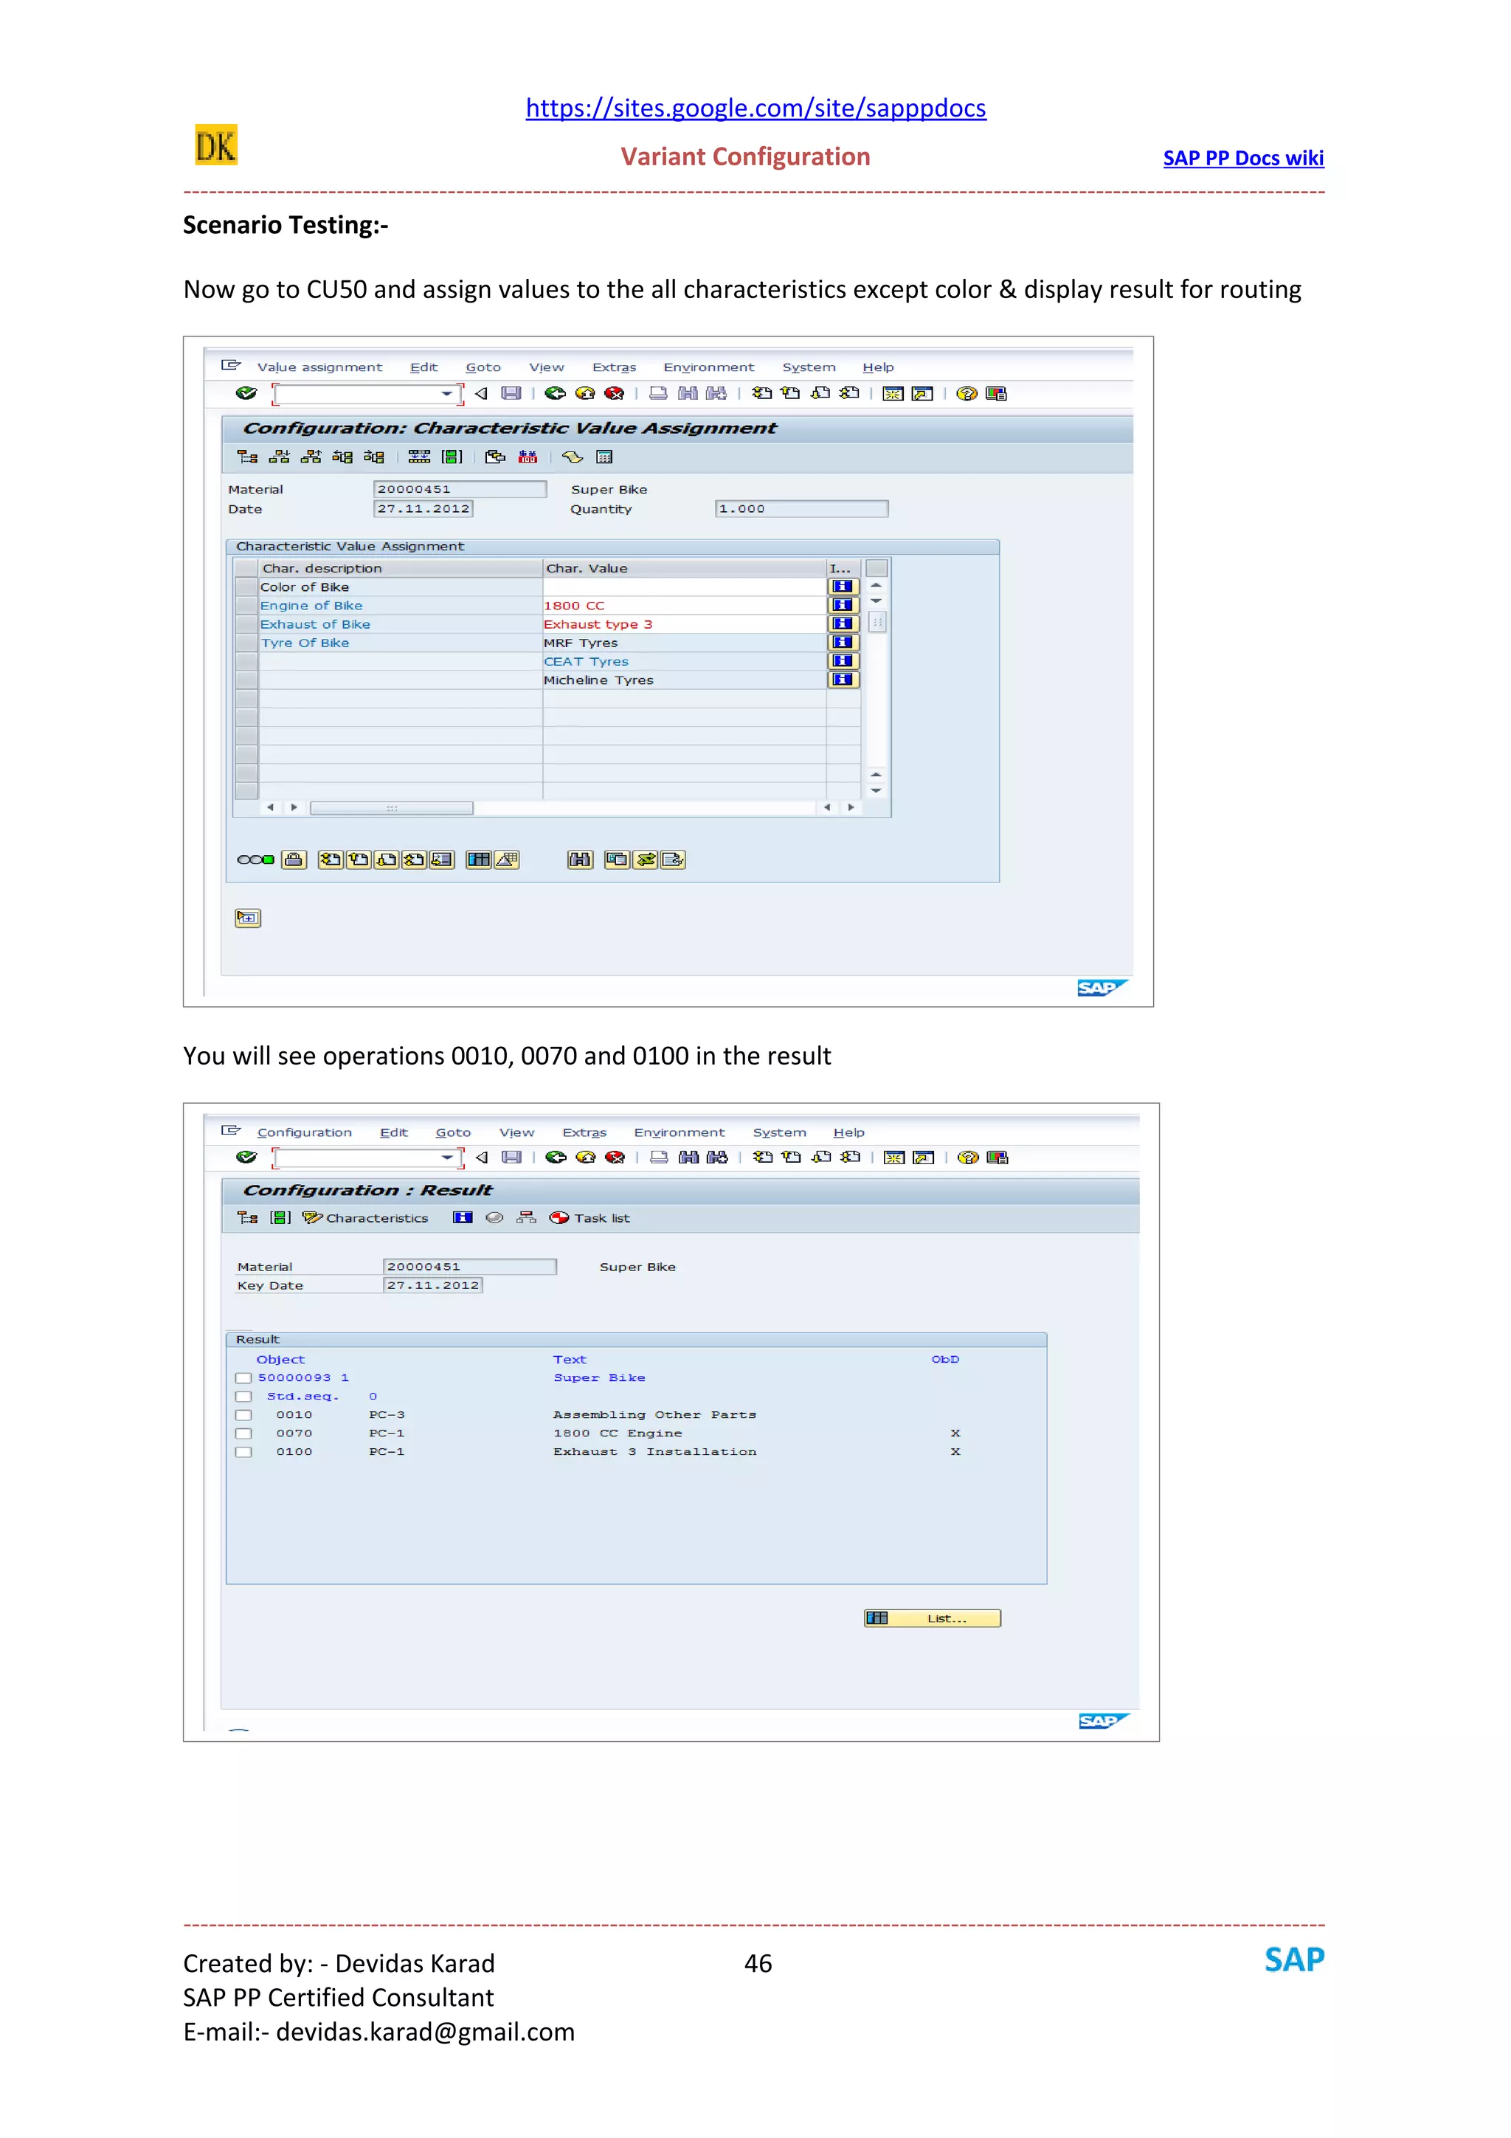Click Find binoculars in Value Assignment toolbar
Image resolution: width=1511 pixels, height=2138 pixels.
coord(688,394)
